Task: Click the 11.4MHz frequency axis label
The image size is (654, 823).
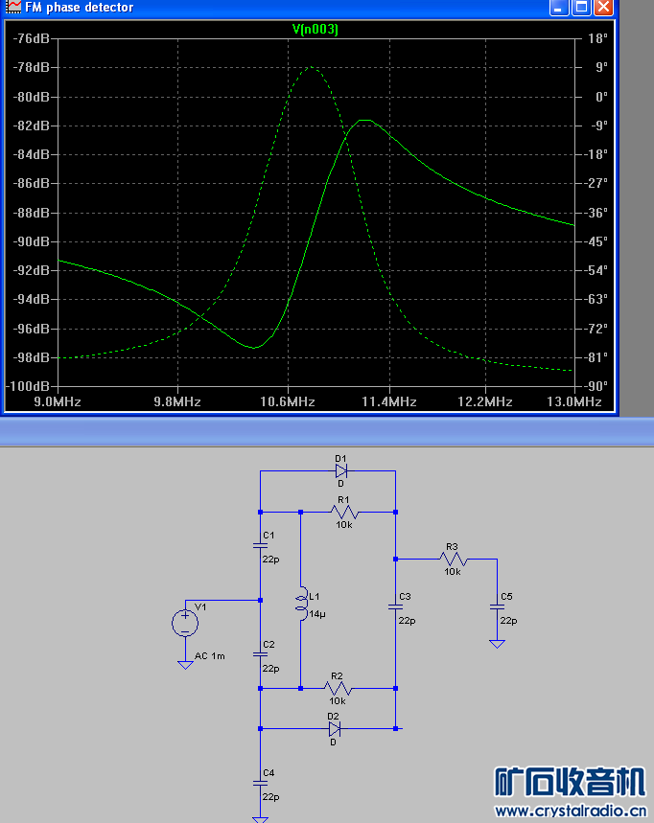Action: (x=389, y=402)
